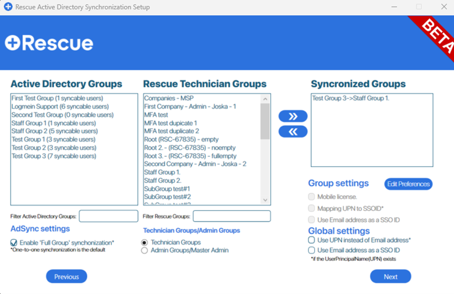The width and height of the screenshot is (454, 294).
Task: Select Root 3. - (RSC-67835) - fullempty
Action: pos(191,156)
